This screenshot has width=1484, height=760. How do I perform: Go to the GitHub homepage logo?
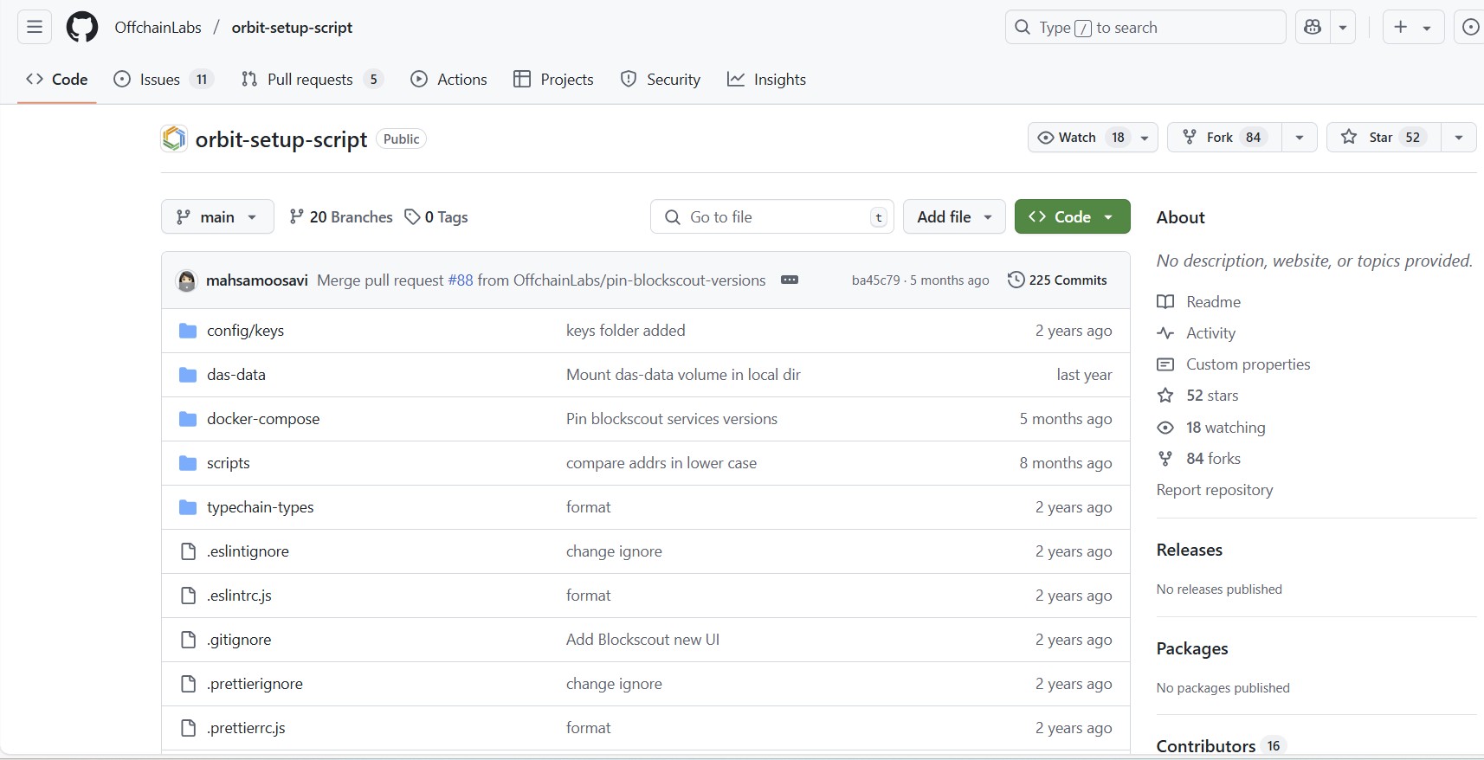point(82,27)
